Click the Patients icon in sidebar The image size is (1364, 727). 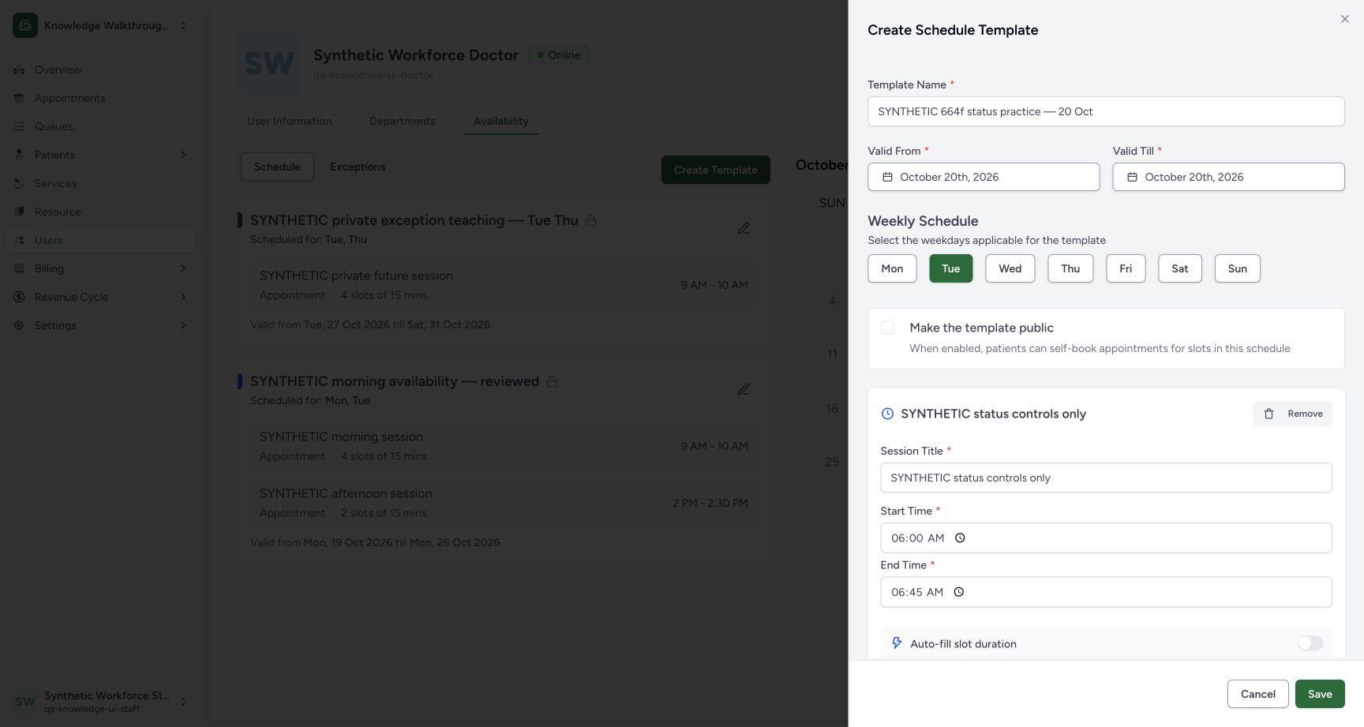(19, 155)
